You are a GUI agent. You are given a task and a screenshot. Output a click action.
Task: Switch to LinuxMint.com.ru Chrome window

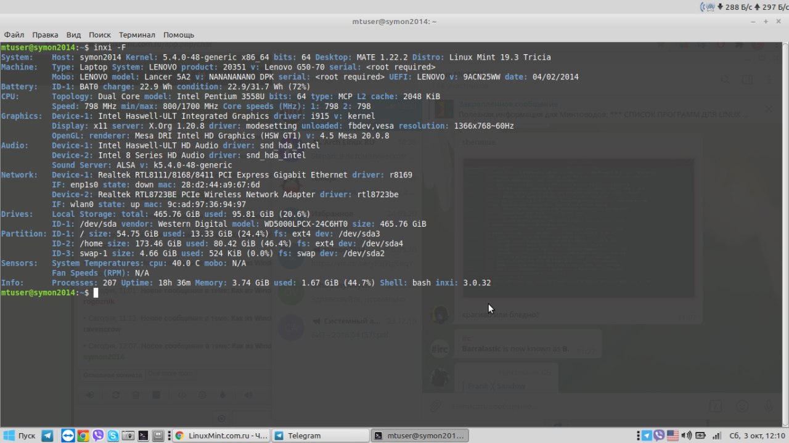(x=221, y=436)
